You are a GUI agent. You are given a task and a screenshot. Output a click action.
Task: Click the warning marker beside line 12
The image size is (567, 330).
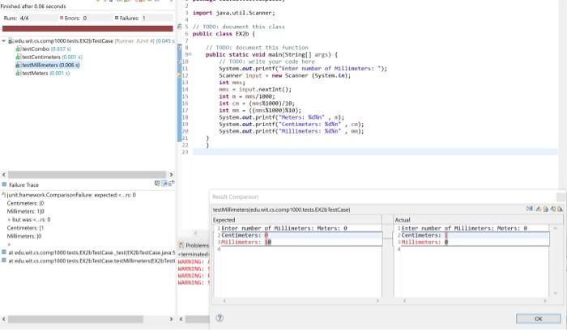(x=179, y=75)
